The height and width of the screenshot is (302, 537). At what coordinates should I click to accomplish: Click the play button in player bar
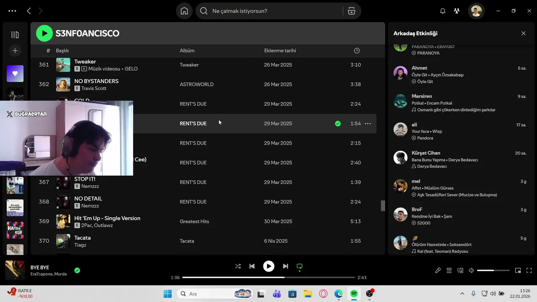[x=268, y=266]
